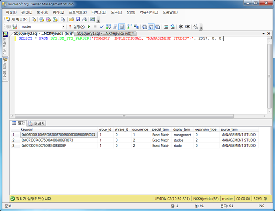Image resolution: width=275 pixels, height=211 pixels.
Task: Click the Analysis Services DMX Query icon
Action: pyautogui.click(x=48, y=20)
